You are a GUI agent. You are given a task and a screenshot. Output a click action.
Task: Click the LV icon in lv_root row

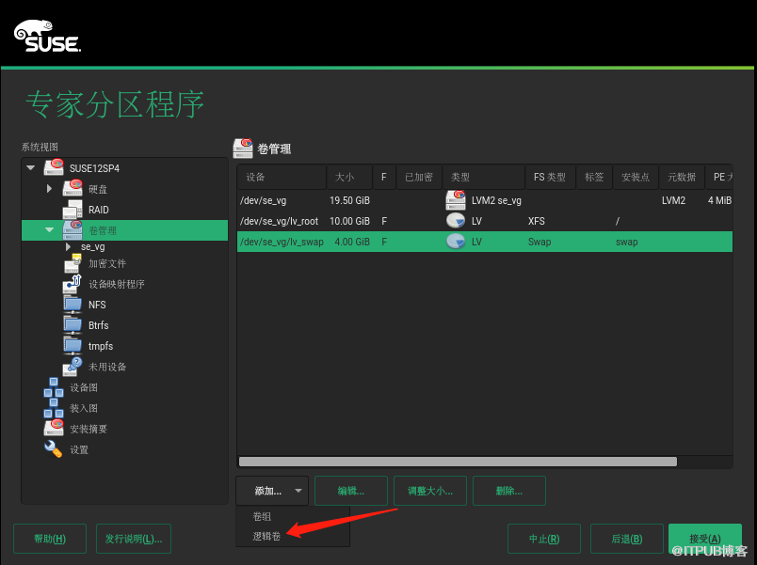(456, 221)
